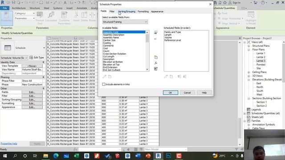Screen dimensions: 285x160
Task: Click Edit Type icon button
Action: [x=37, y=57]
